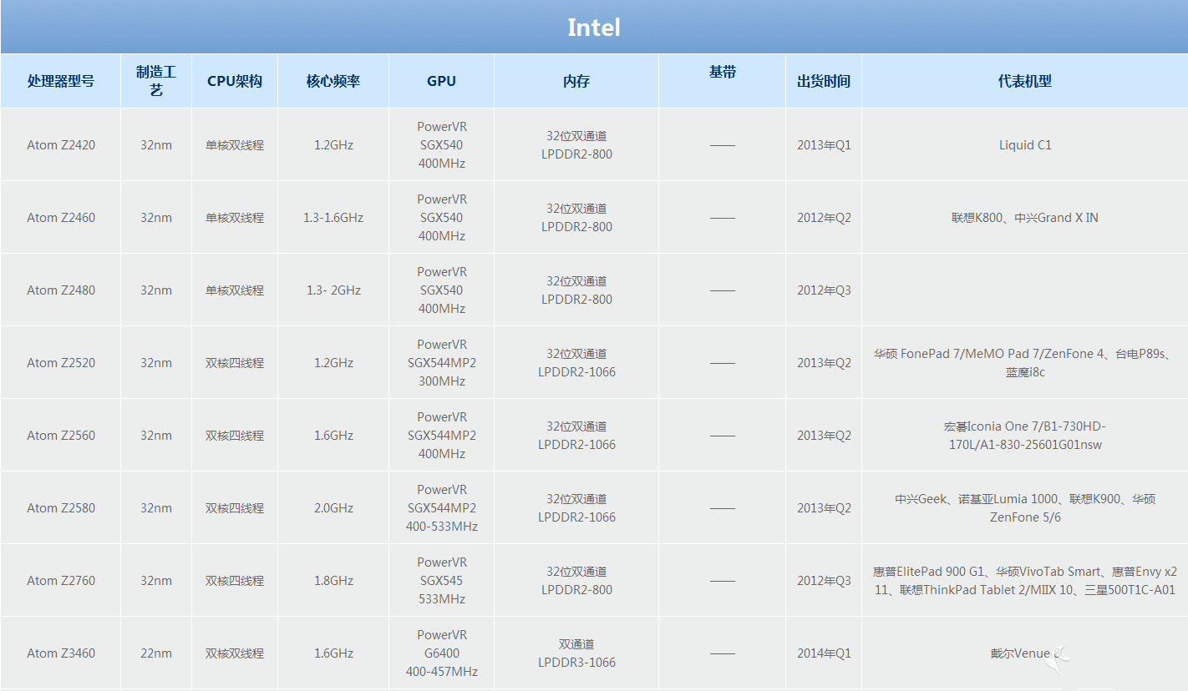Click the 核心频率 column header
The image size is (1188, 691).
point(333,81)
